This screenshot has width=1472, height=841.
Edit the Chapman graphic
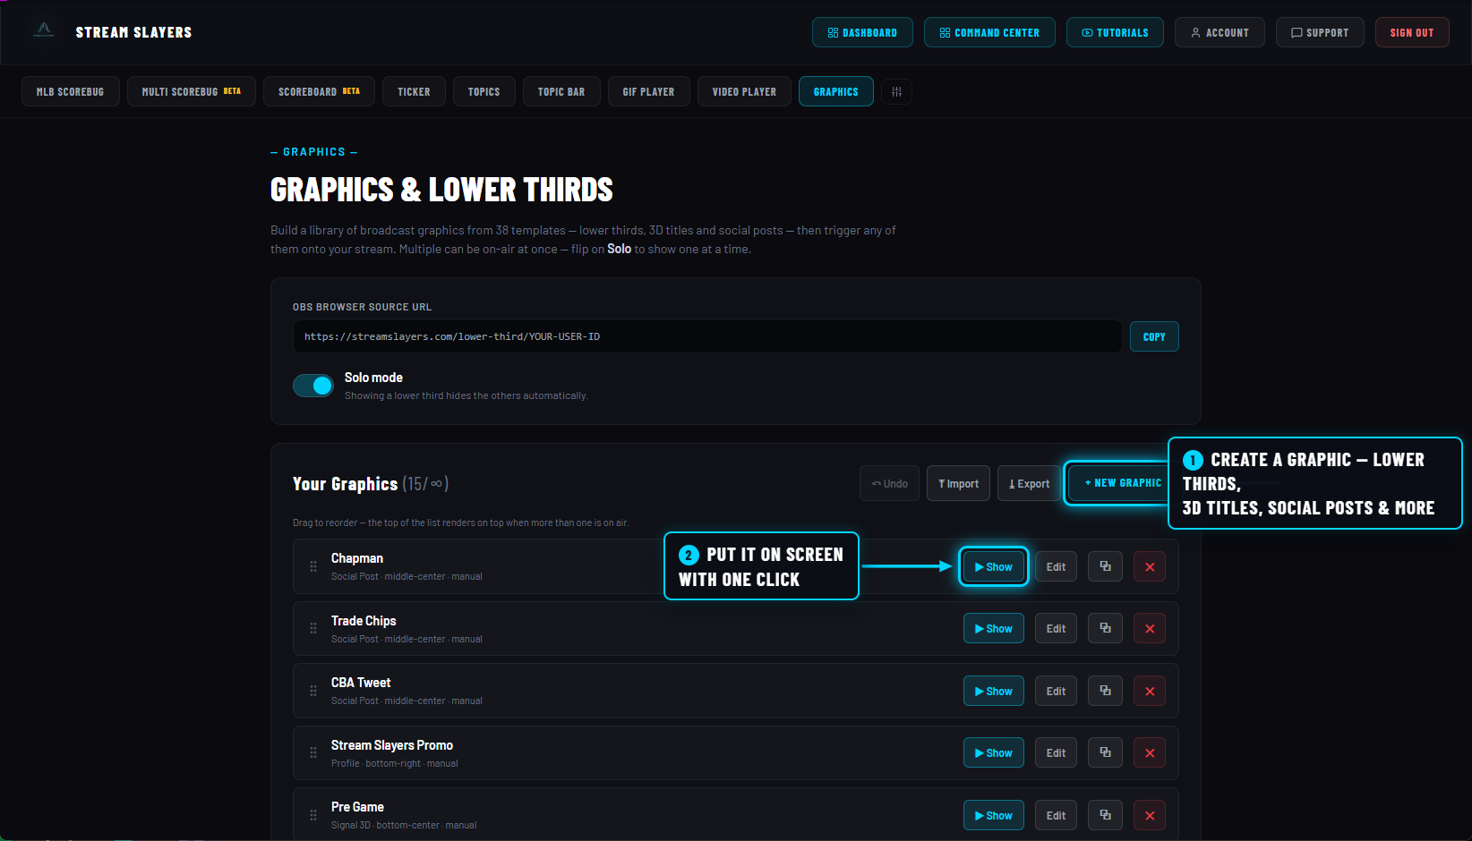point(1056,566)
